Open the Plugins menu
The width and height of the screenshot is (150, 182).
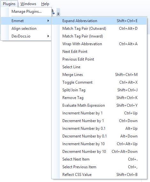(x=9, y=4)
